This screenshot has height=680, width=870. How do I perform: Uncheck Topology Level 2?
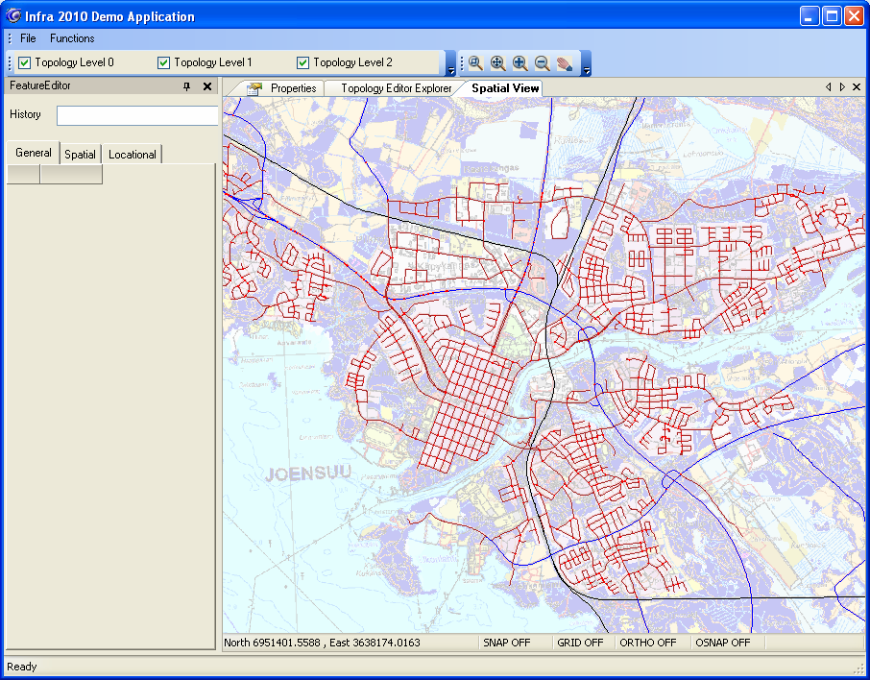click(x=302, y=62)
